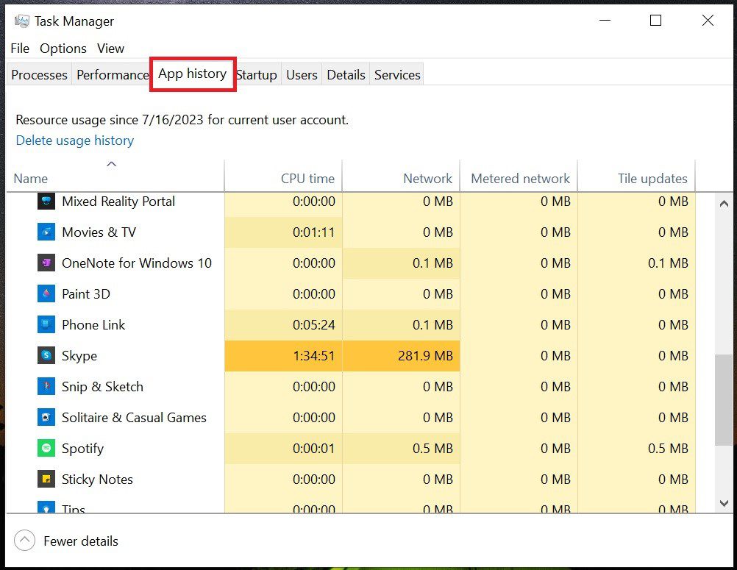
Task: Click Spotify's CPU time 0:00:01
Action: (283, 449)
